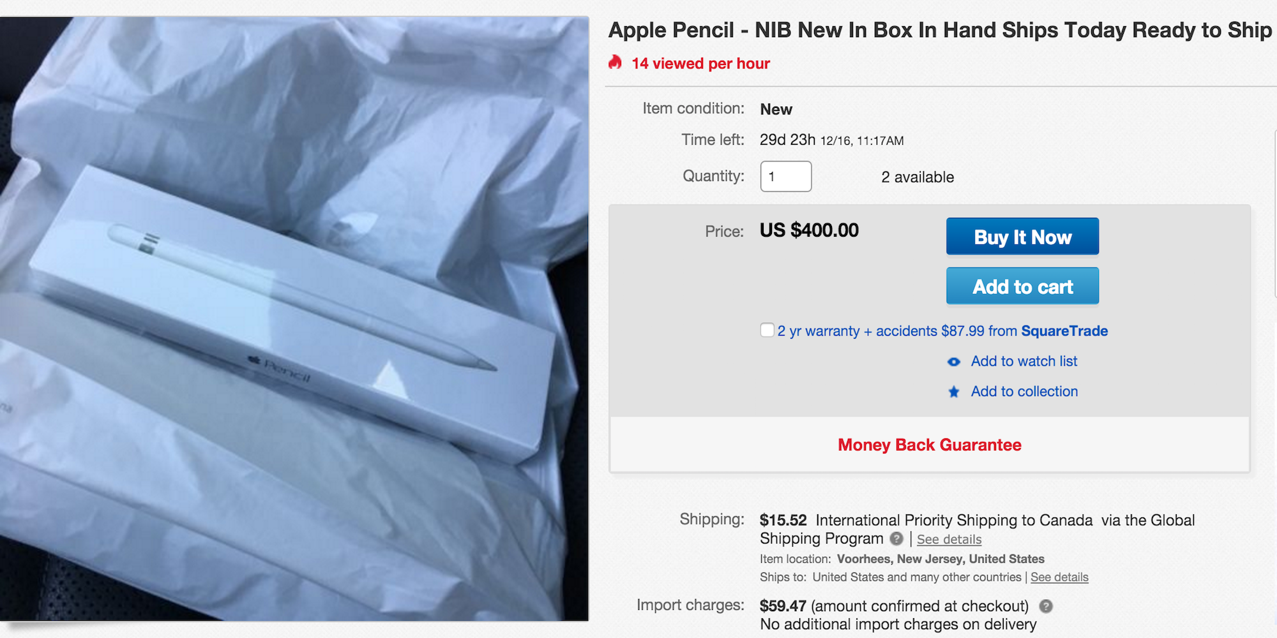Click Buy It Now
The image size is (1277, 638).
(x=1022, y=236)
